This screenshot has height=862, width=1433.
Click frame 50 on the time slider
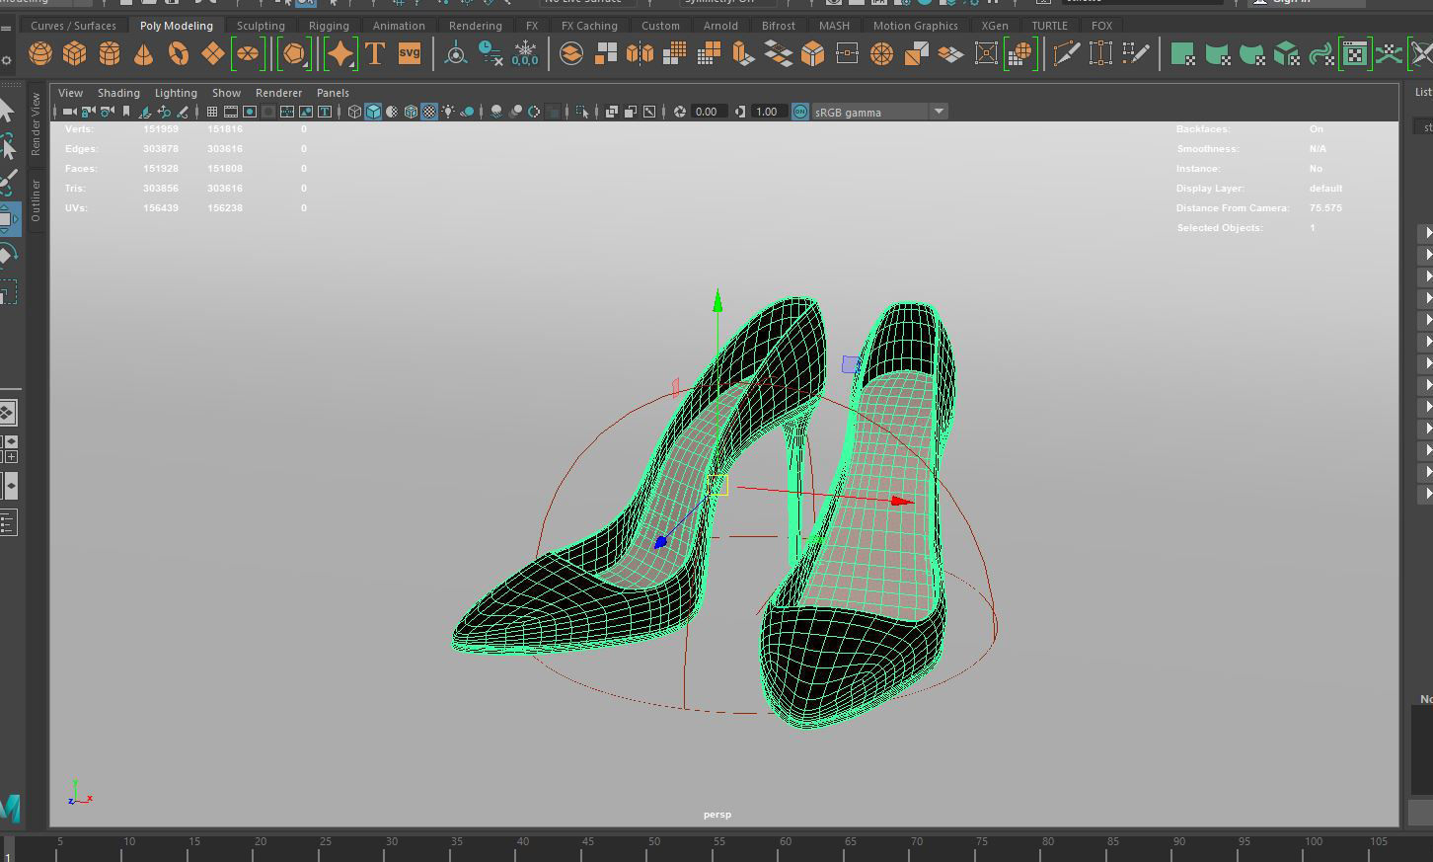click(654, 847)
